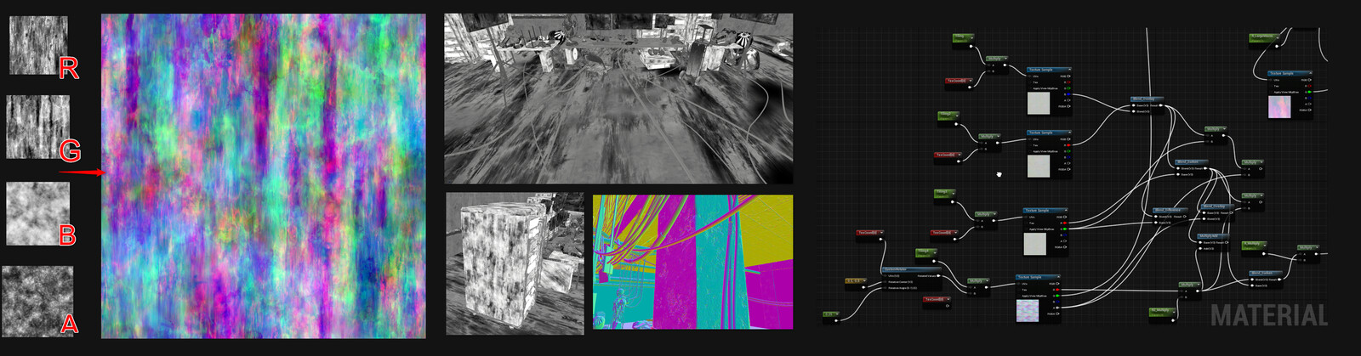Collapse the R2_Multiply parameter node arrow
This screenshot has height=356, width=1361.
[x=1174, y=311]
